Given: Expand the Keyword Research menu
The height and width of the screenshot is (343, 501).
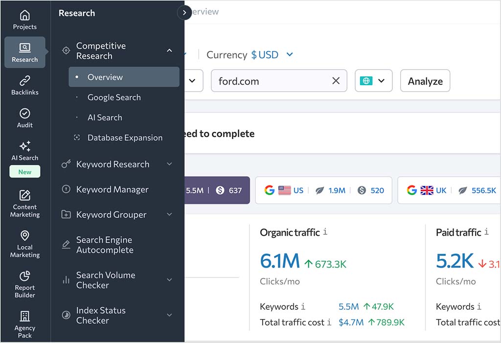Looking at the screenshot, I should (x=113, y=164).
